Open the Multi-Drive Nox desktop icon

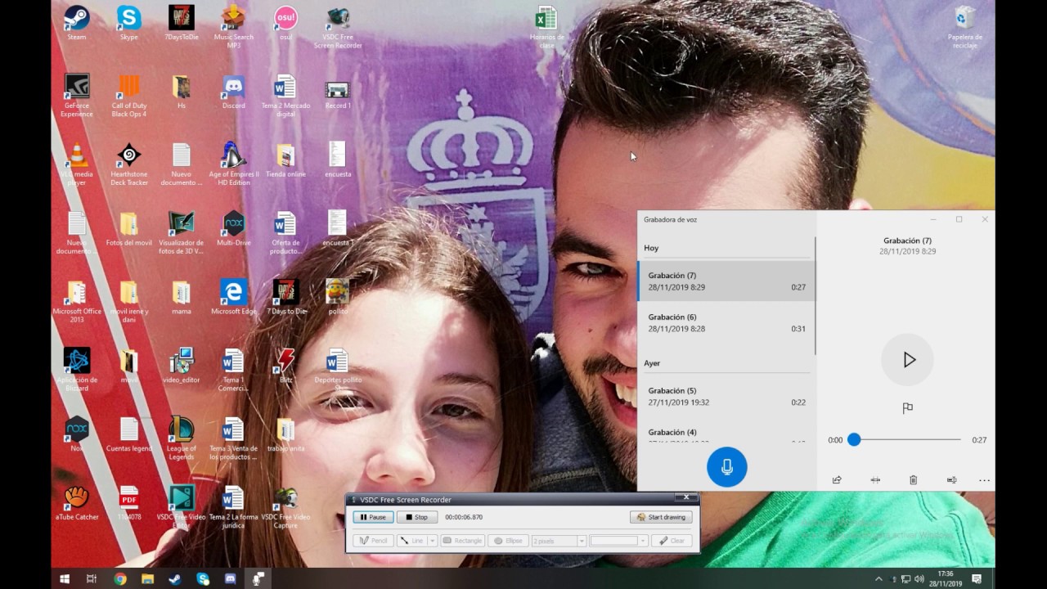[x=234, y=228]
